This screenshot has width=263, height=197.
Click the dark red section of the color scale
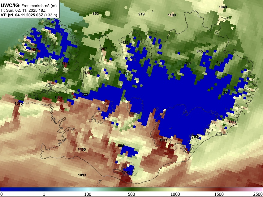[x=219, y=189]
